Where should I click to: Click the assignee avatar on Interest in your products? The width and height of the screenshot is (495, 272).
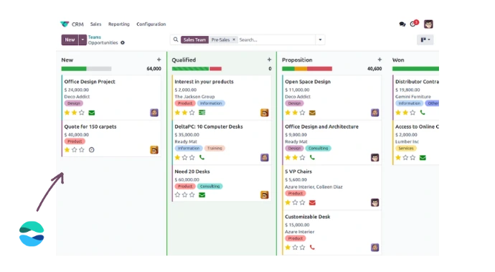tap(265, 113)
